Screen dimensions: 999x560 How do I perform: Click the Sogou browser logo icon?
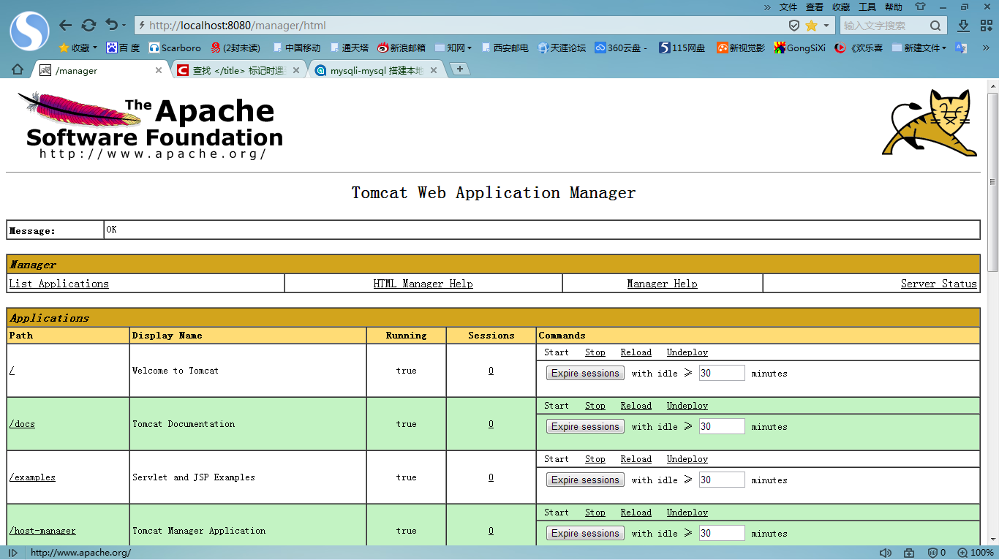[x=29, y=31]
